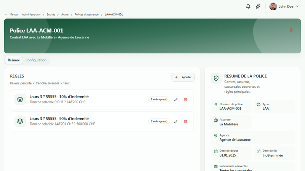Click the Police LAA-ACM-001 heading
Image resolution: width=305 pixels, height=171 pixels.
[37, 31]
